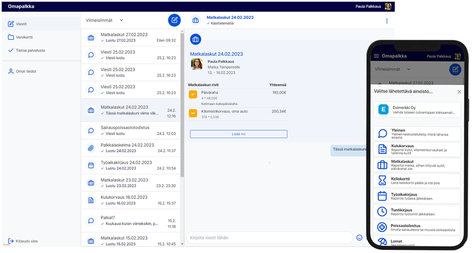Image resolution: width=473 pixels, height=253 pixels.
Task: Open Matkalaskut 15.02.2023 message
Action: coord(131,240)
